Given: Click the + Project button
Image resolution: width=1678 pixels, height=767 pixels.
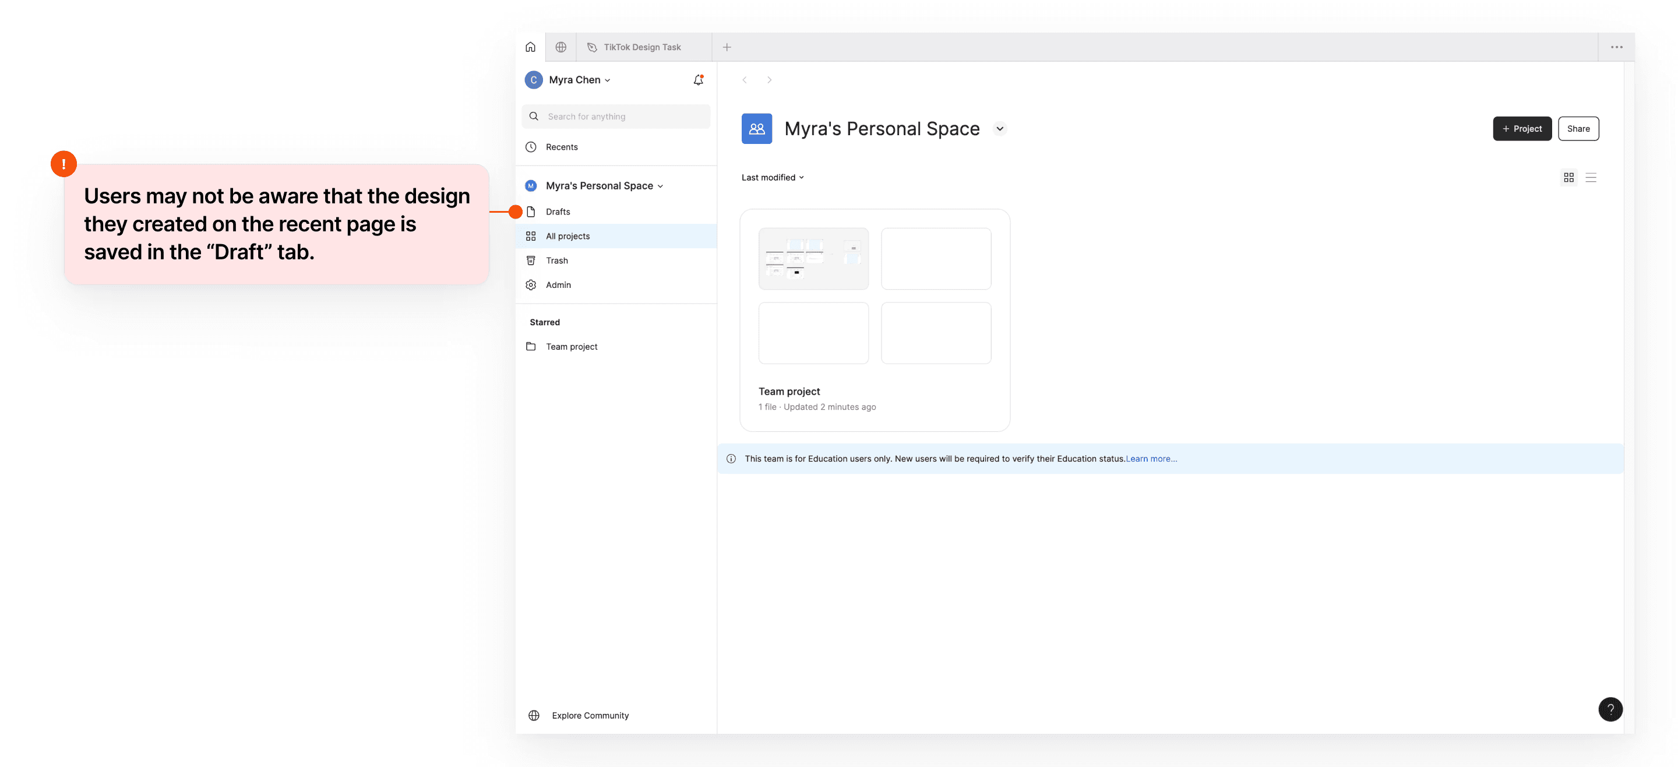Looking at the screenshot, I should [x=1521, y=128].
